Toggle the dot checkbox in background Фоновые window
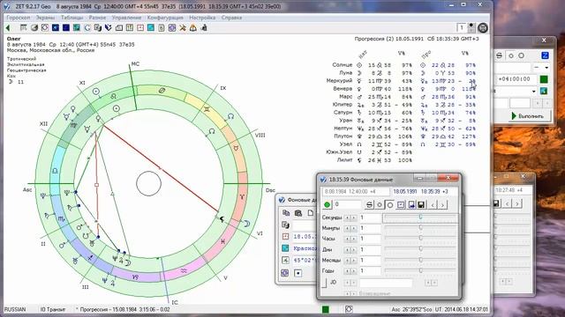 pyautogui.click(x=298, y=273)
